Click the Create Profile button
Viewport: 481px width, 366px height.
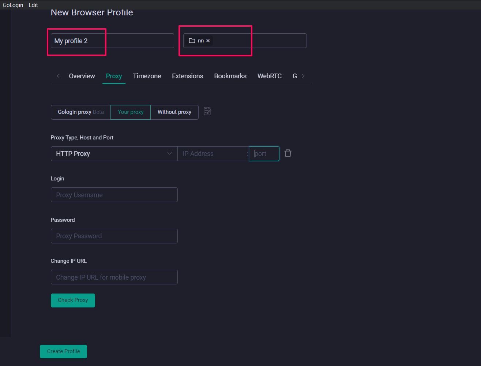[63, 351]
